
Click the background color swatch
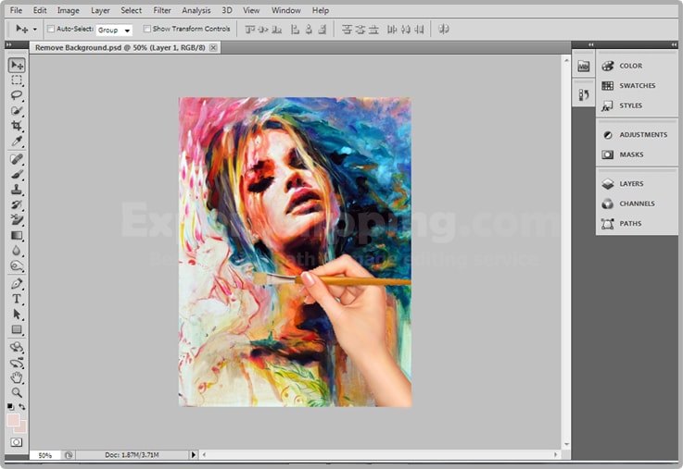coord(22,427)
